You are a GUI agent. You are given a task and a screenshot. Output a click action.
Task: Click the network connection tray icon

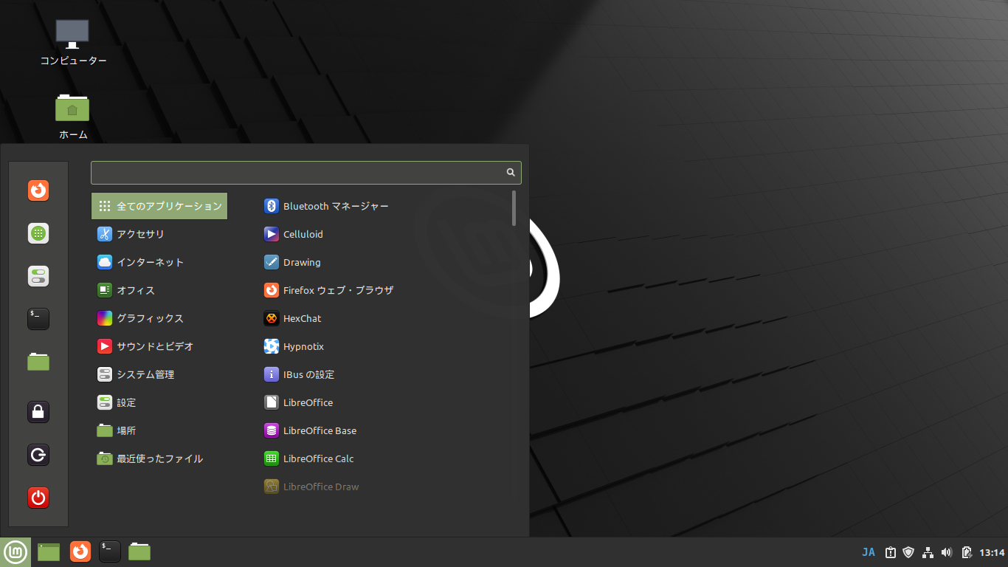coord(928,552)
